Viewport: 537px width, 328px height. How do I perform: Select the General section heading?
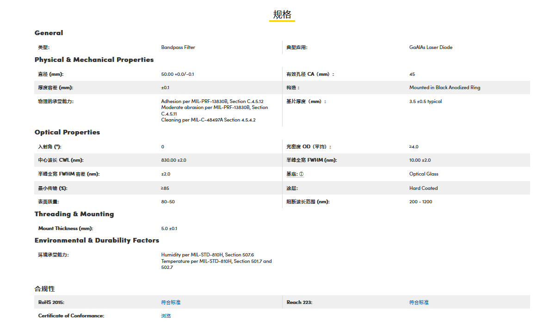pyautogui.click(x=49, y=33)
